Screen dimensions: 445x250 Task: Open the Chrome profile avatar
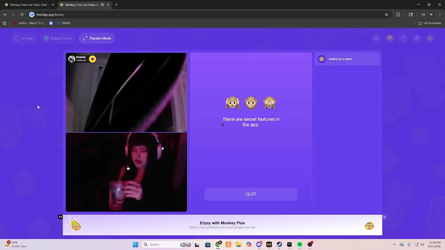tap(431, 15)
